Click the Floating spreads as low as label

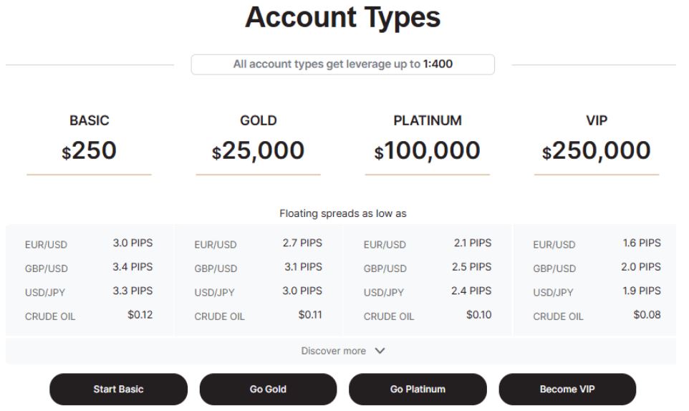coord(342,213)
